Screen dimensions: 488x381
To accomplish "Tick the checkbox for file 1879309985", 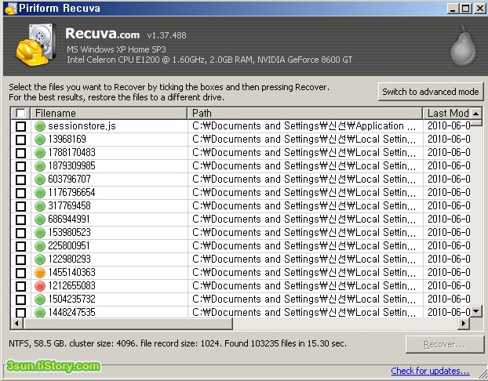I will point(21,166).
